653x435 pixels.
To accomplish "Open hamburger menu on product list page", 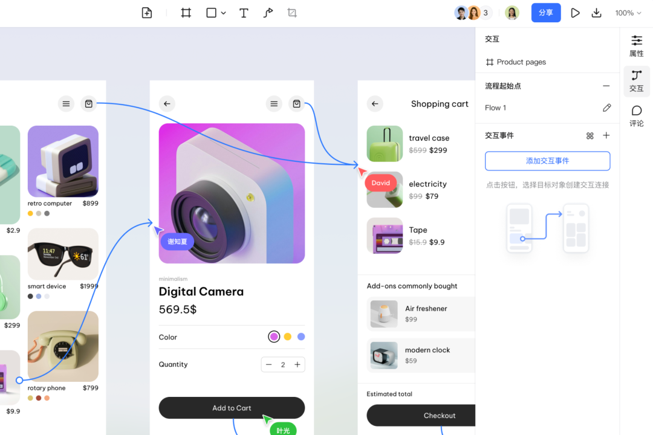I will point(67,104).
